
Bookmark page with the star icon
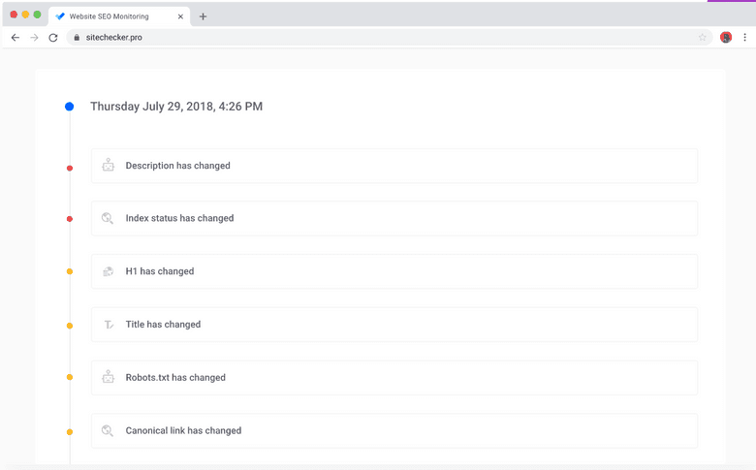coord(702,38)
